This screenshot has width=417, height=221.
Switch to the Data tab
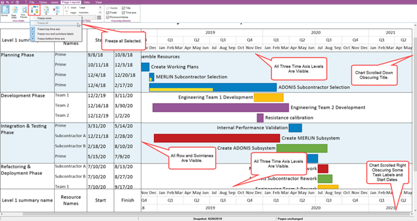pos(87,2)
